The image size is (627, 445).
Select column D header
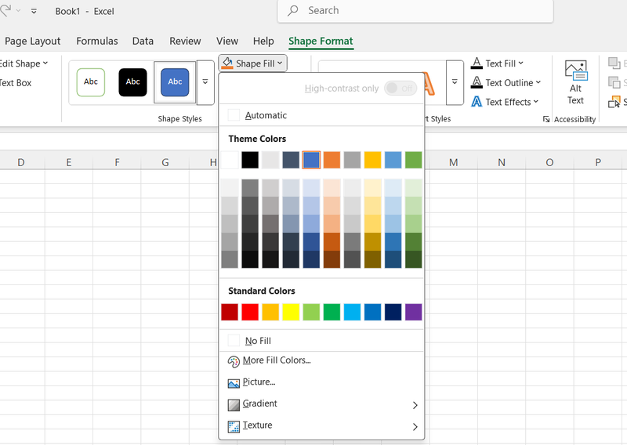point(21,162)
